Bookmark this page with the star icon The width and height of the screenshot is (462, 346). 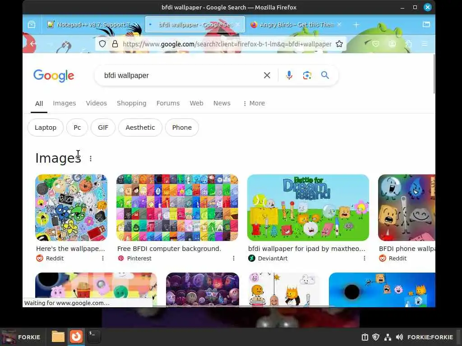pos(339,44)
